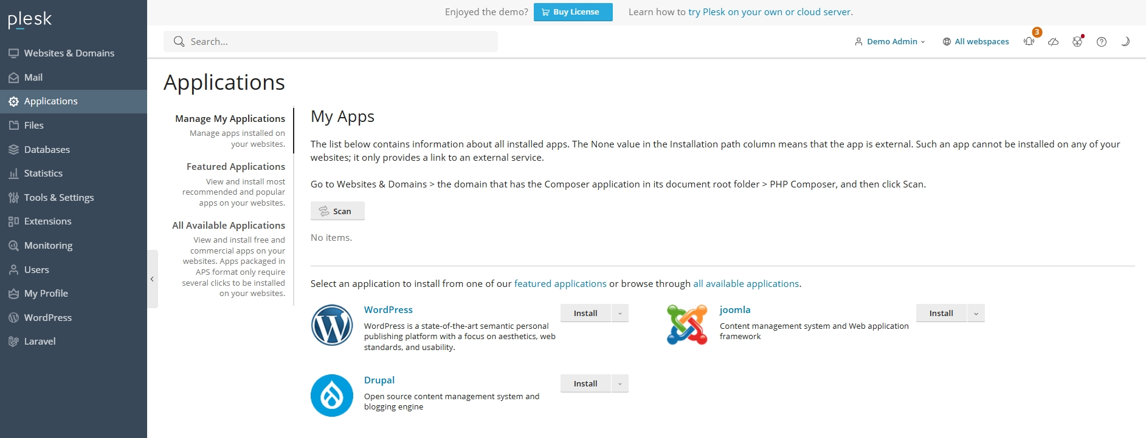The image size is (1146, 438).
Task: Open All Available Applications tab
Action: (229, 226)
